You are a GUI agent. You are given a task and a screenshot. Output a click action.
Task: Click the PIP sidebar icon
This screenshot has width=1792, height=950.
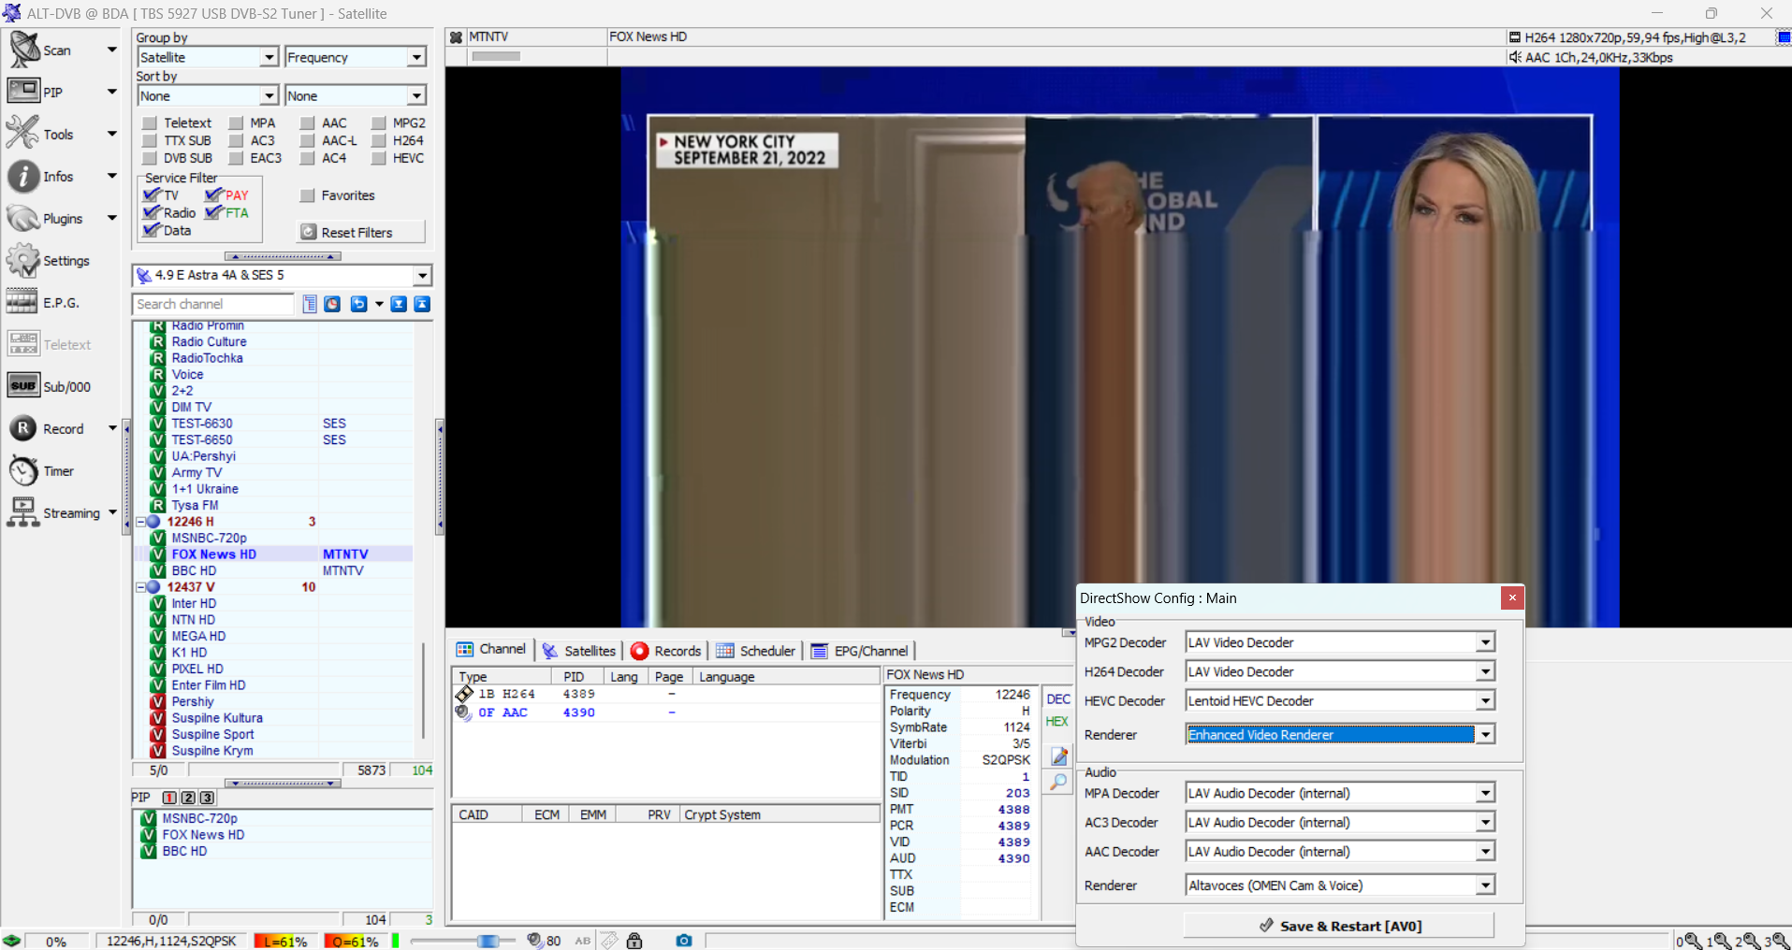23,92
